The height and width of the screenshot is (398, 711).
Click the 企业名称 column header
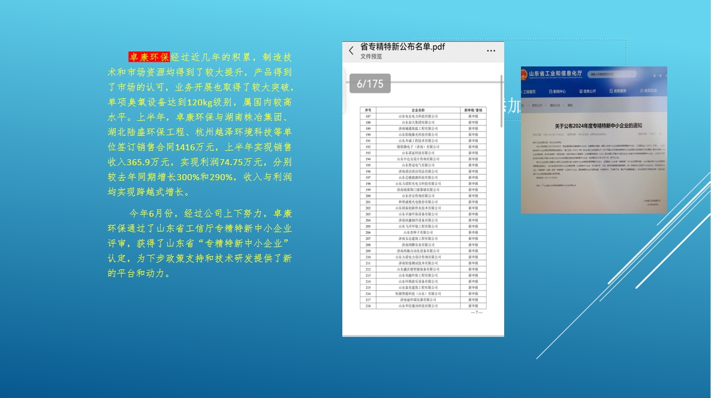418,110
